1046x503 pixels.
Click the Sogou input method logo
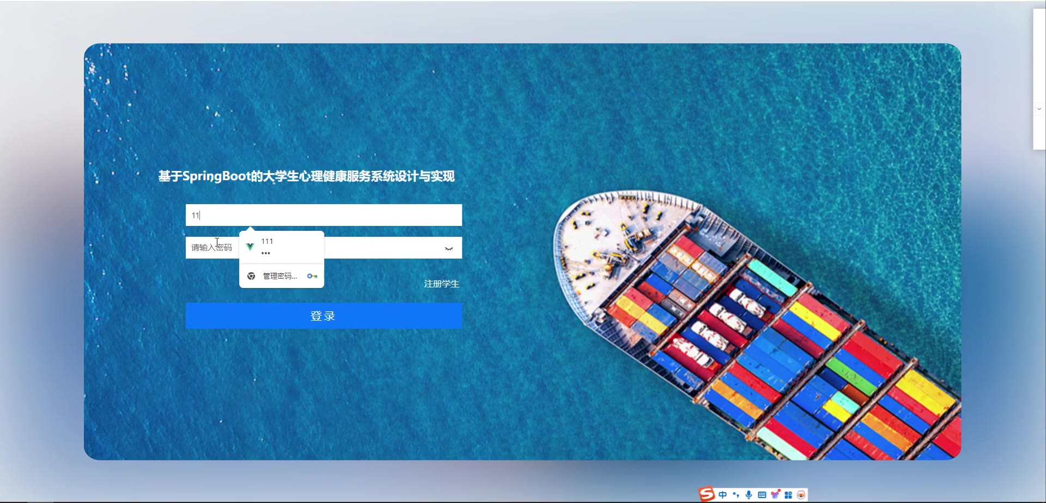[x=707, y=494]
